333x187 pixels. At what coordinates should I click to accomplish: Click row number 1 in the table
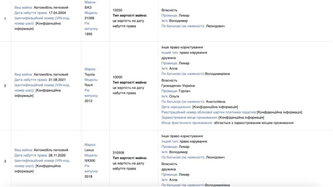pos(5,18)
